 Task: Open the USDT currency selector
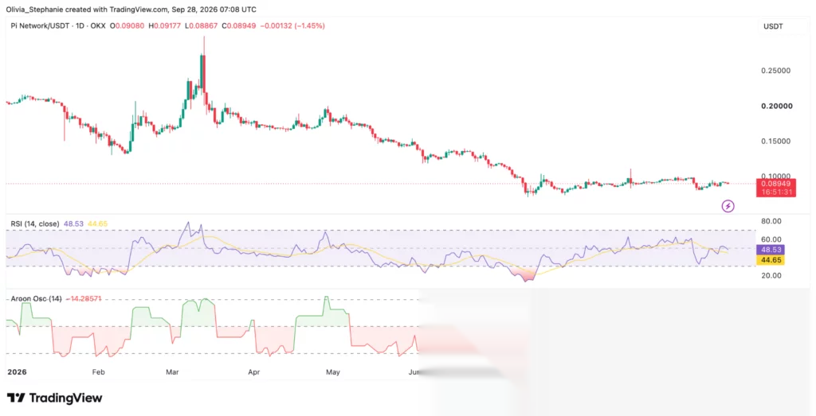pos(773,26)
